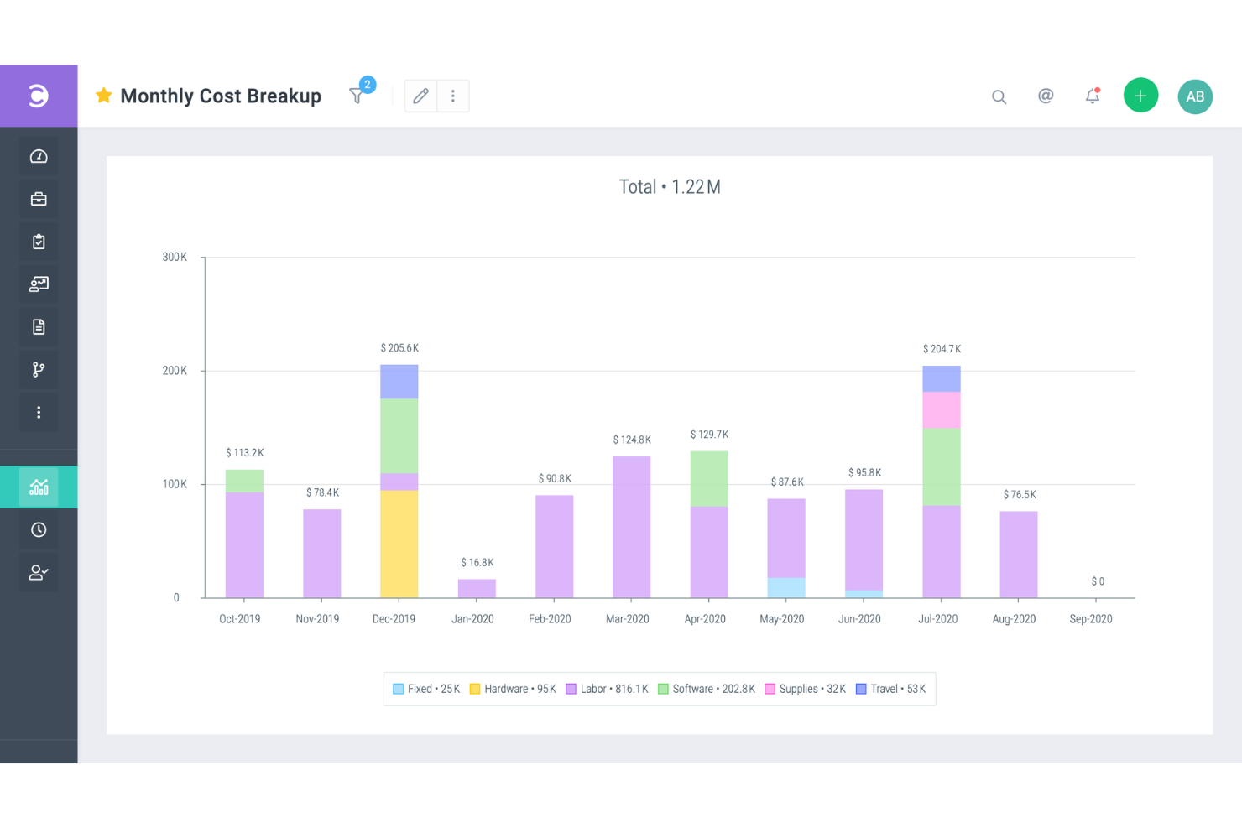Viewport: 1242px width, 828px height.
Task: Open the filter funnel with badge 2
Action: coord(357,96)
